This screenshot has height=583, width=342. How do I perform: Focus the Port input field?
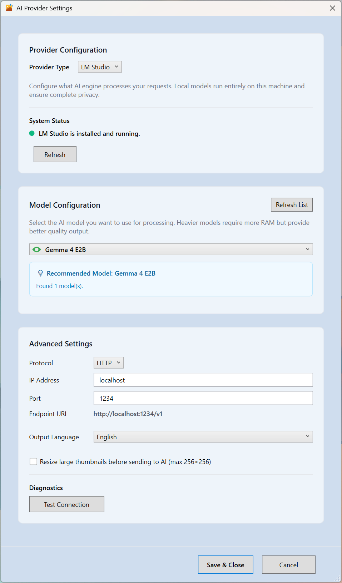(203, 398)
